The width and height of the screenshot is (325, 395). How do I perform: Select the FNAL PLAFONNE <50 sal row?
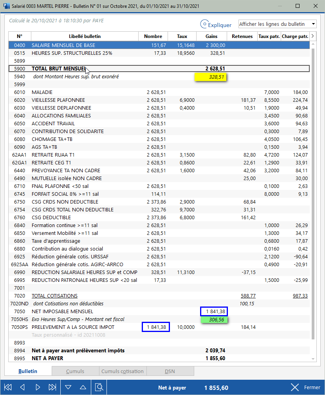(159, 186)
